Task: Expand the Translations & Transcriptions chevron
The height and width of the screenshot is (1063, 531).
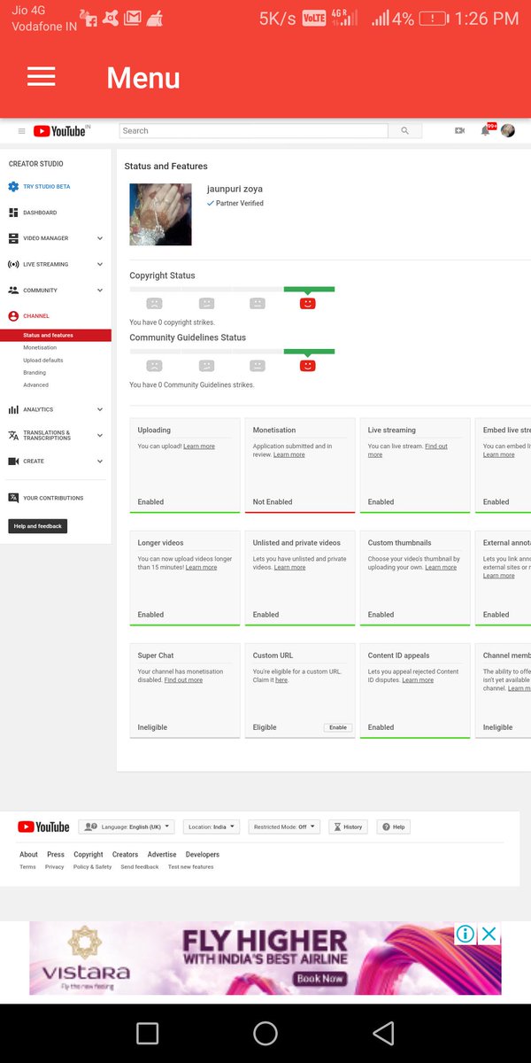Action: pyautogui.click(x=100, y=435)
